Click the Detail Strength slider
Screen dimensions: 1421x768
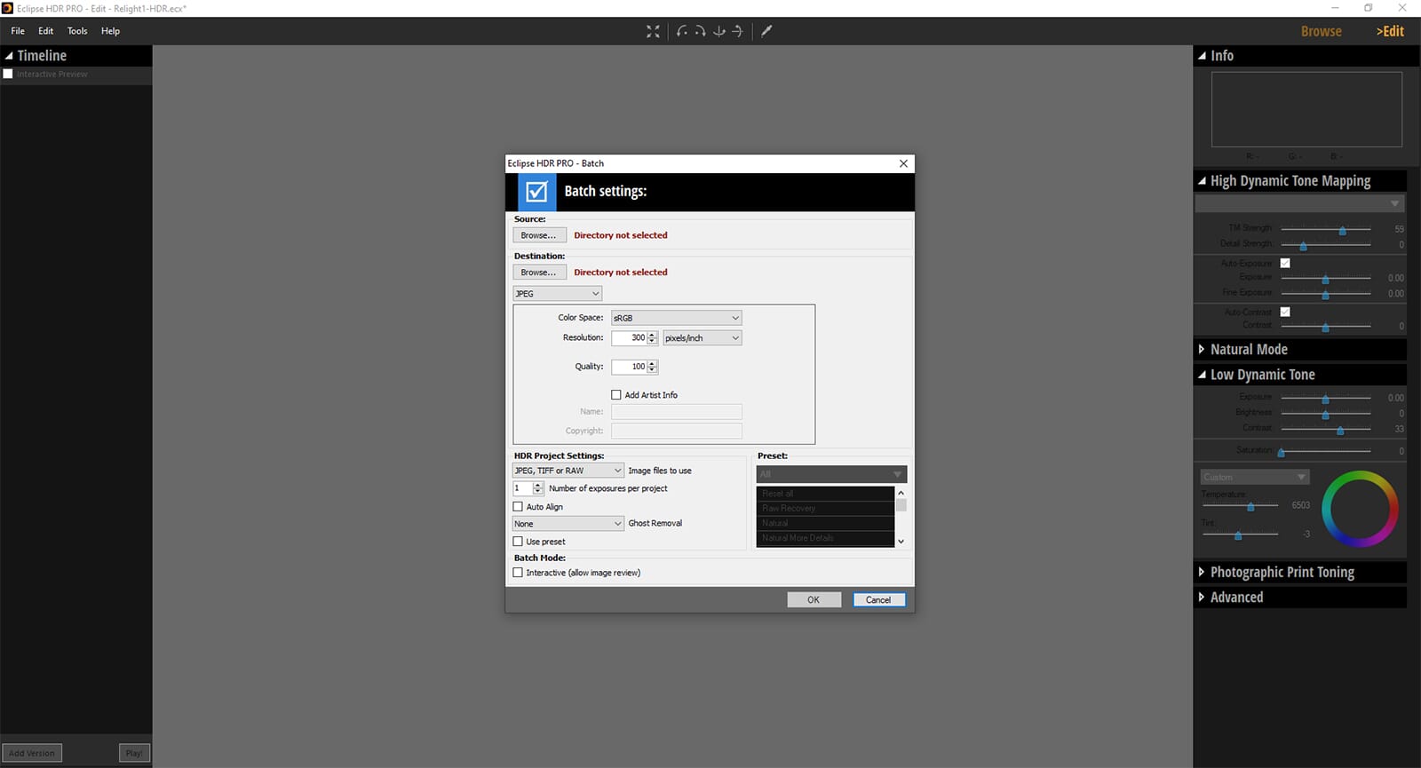(x=1326, y=244)
